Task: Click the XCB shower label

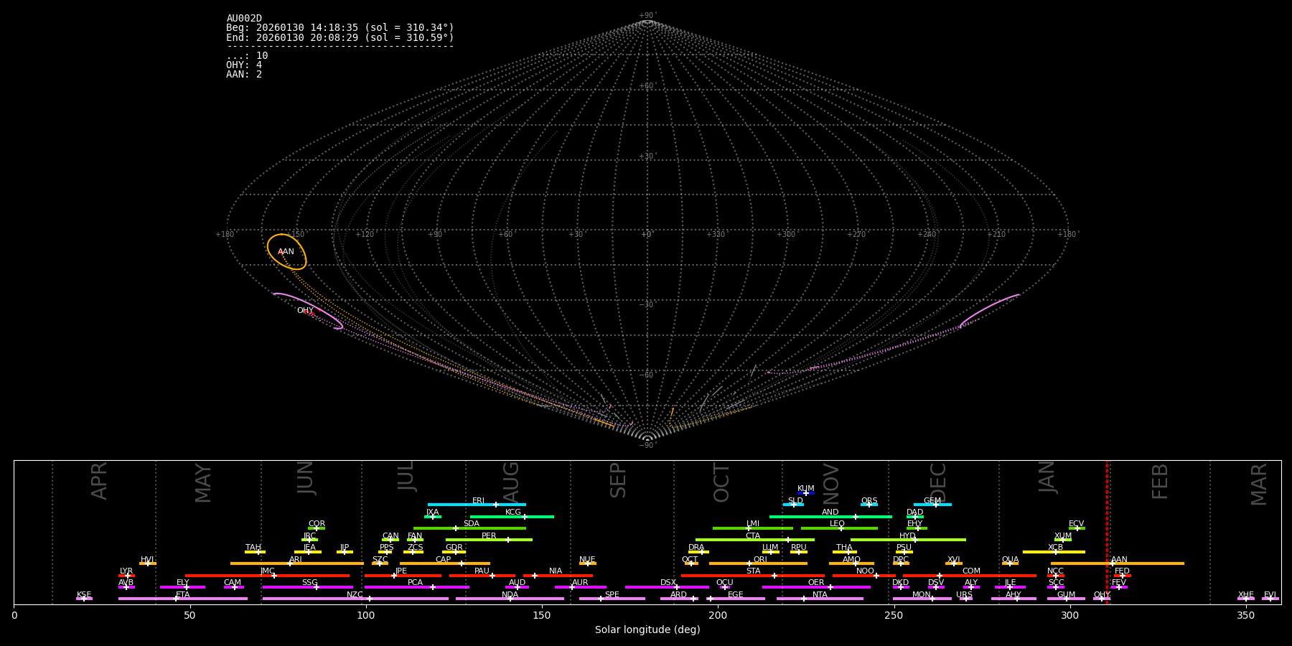Action: coord(1055,548)
